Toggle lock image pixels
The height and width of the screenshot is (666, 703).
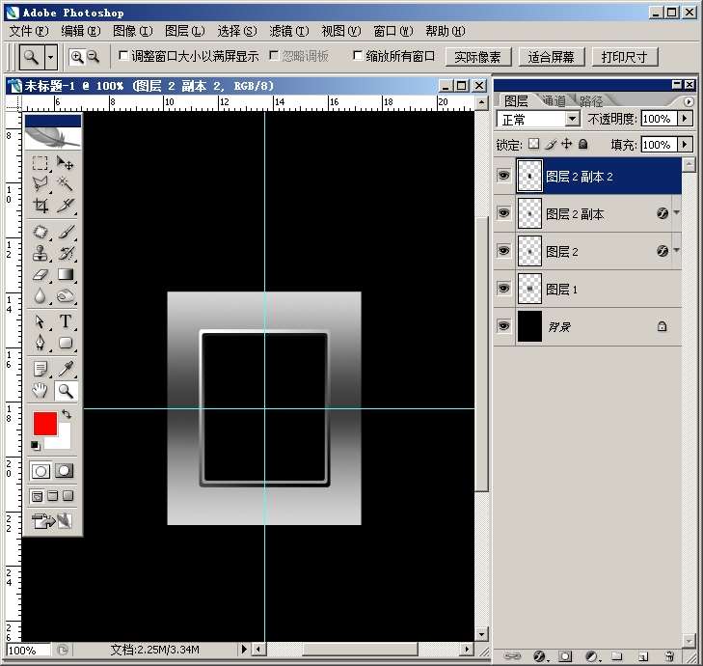coord(551,144)
